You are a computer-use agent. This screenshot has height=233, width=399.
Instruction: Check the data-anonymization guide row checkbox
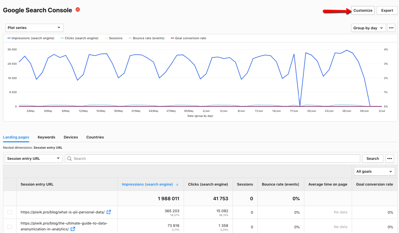pos(10,227)
